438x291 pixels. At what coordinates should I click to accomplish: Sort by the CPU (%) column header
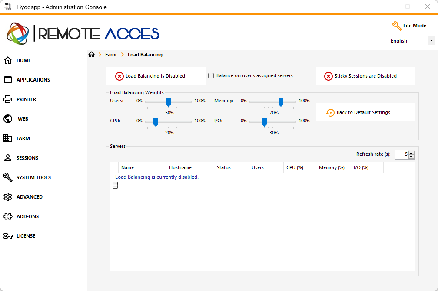click(300, 167)
